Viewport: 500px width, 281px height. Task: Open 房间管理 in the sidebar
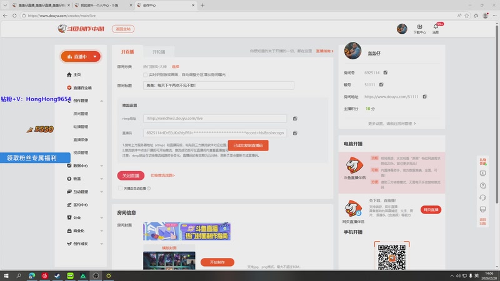point(81,114)
